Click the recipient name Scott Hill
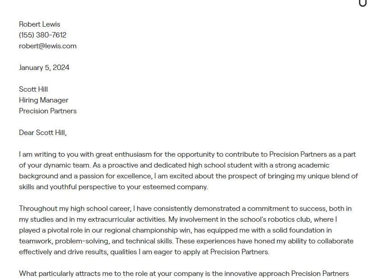377x280 pixels. click(33, 89)
